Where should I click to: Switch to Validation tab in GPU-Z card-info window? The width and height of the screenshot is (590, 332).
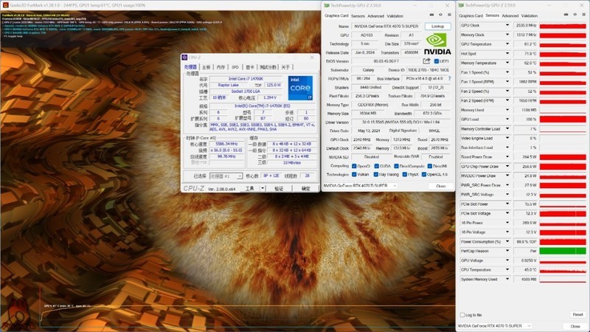tap(395, 15)
